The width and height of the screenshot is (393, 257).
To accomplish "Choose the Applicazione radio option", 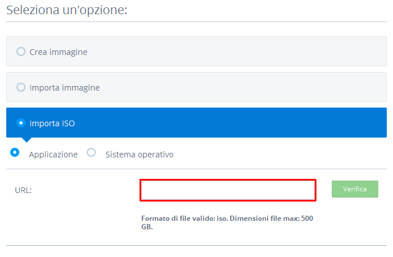I will point(15,152).
